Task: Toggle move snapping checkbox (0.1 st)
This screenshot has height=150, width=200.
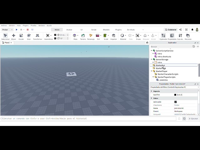Action: tap(55, 35)
